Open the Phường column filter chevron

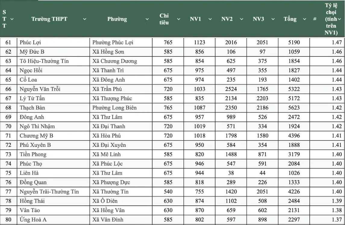(147, 19)
